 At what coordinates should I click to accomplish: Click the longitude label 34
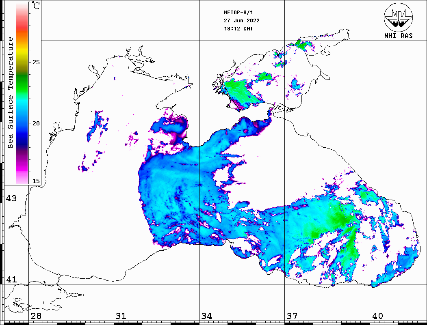point(206,316)
